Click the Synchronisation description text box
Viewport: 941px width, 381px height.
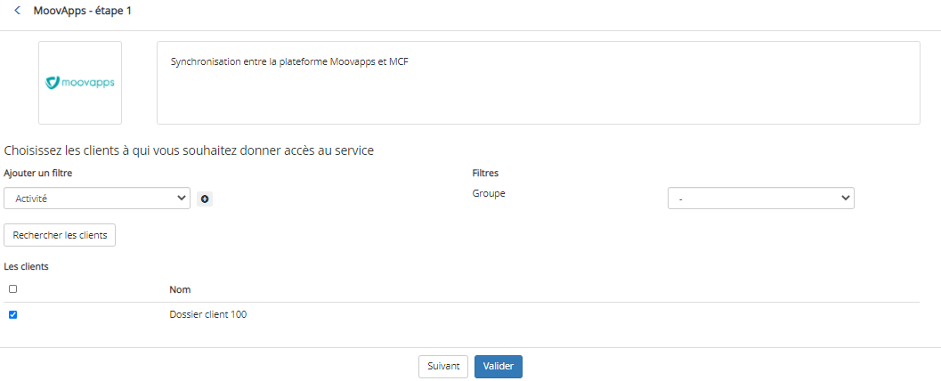click(539, 83)
